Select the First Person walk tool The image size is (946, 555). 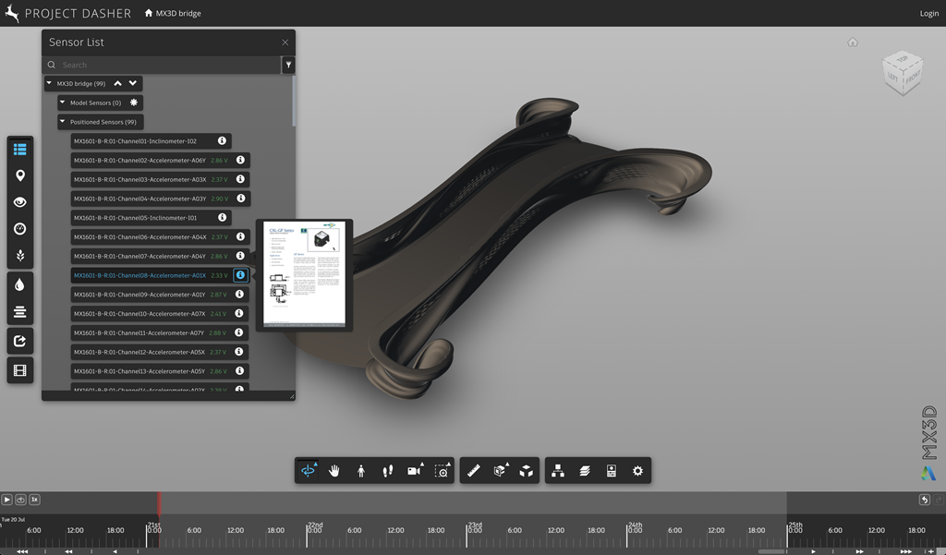click(x=360, y=471)
